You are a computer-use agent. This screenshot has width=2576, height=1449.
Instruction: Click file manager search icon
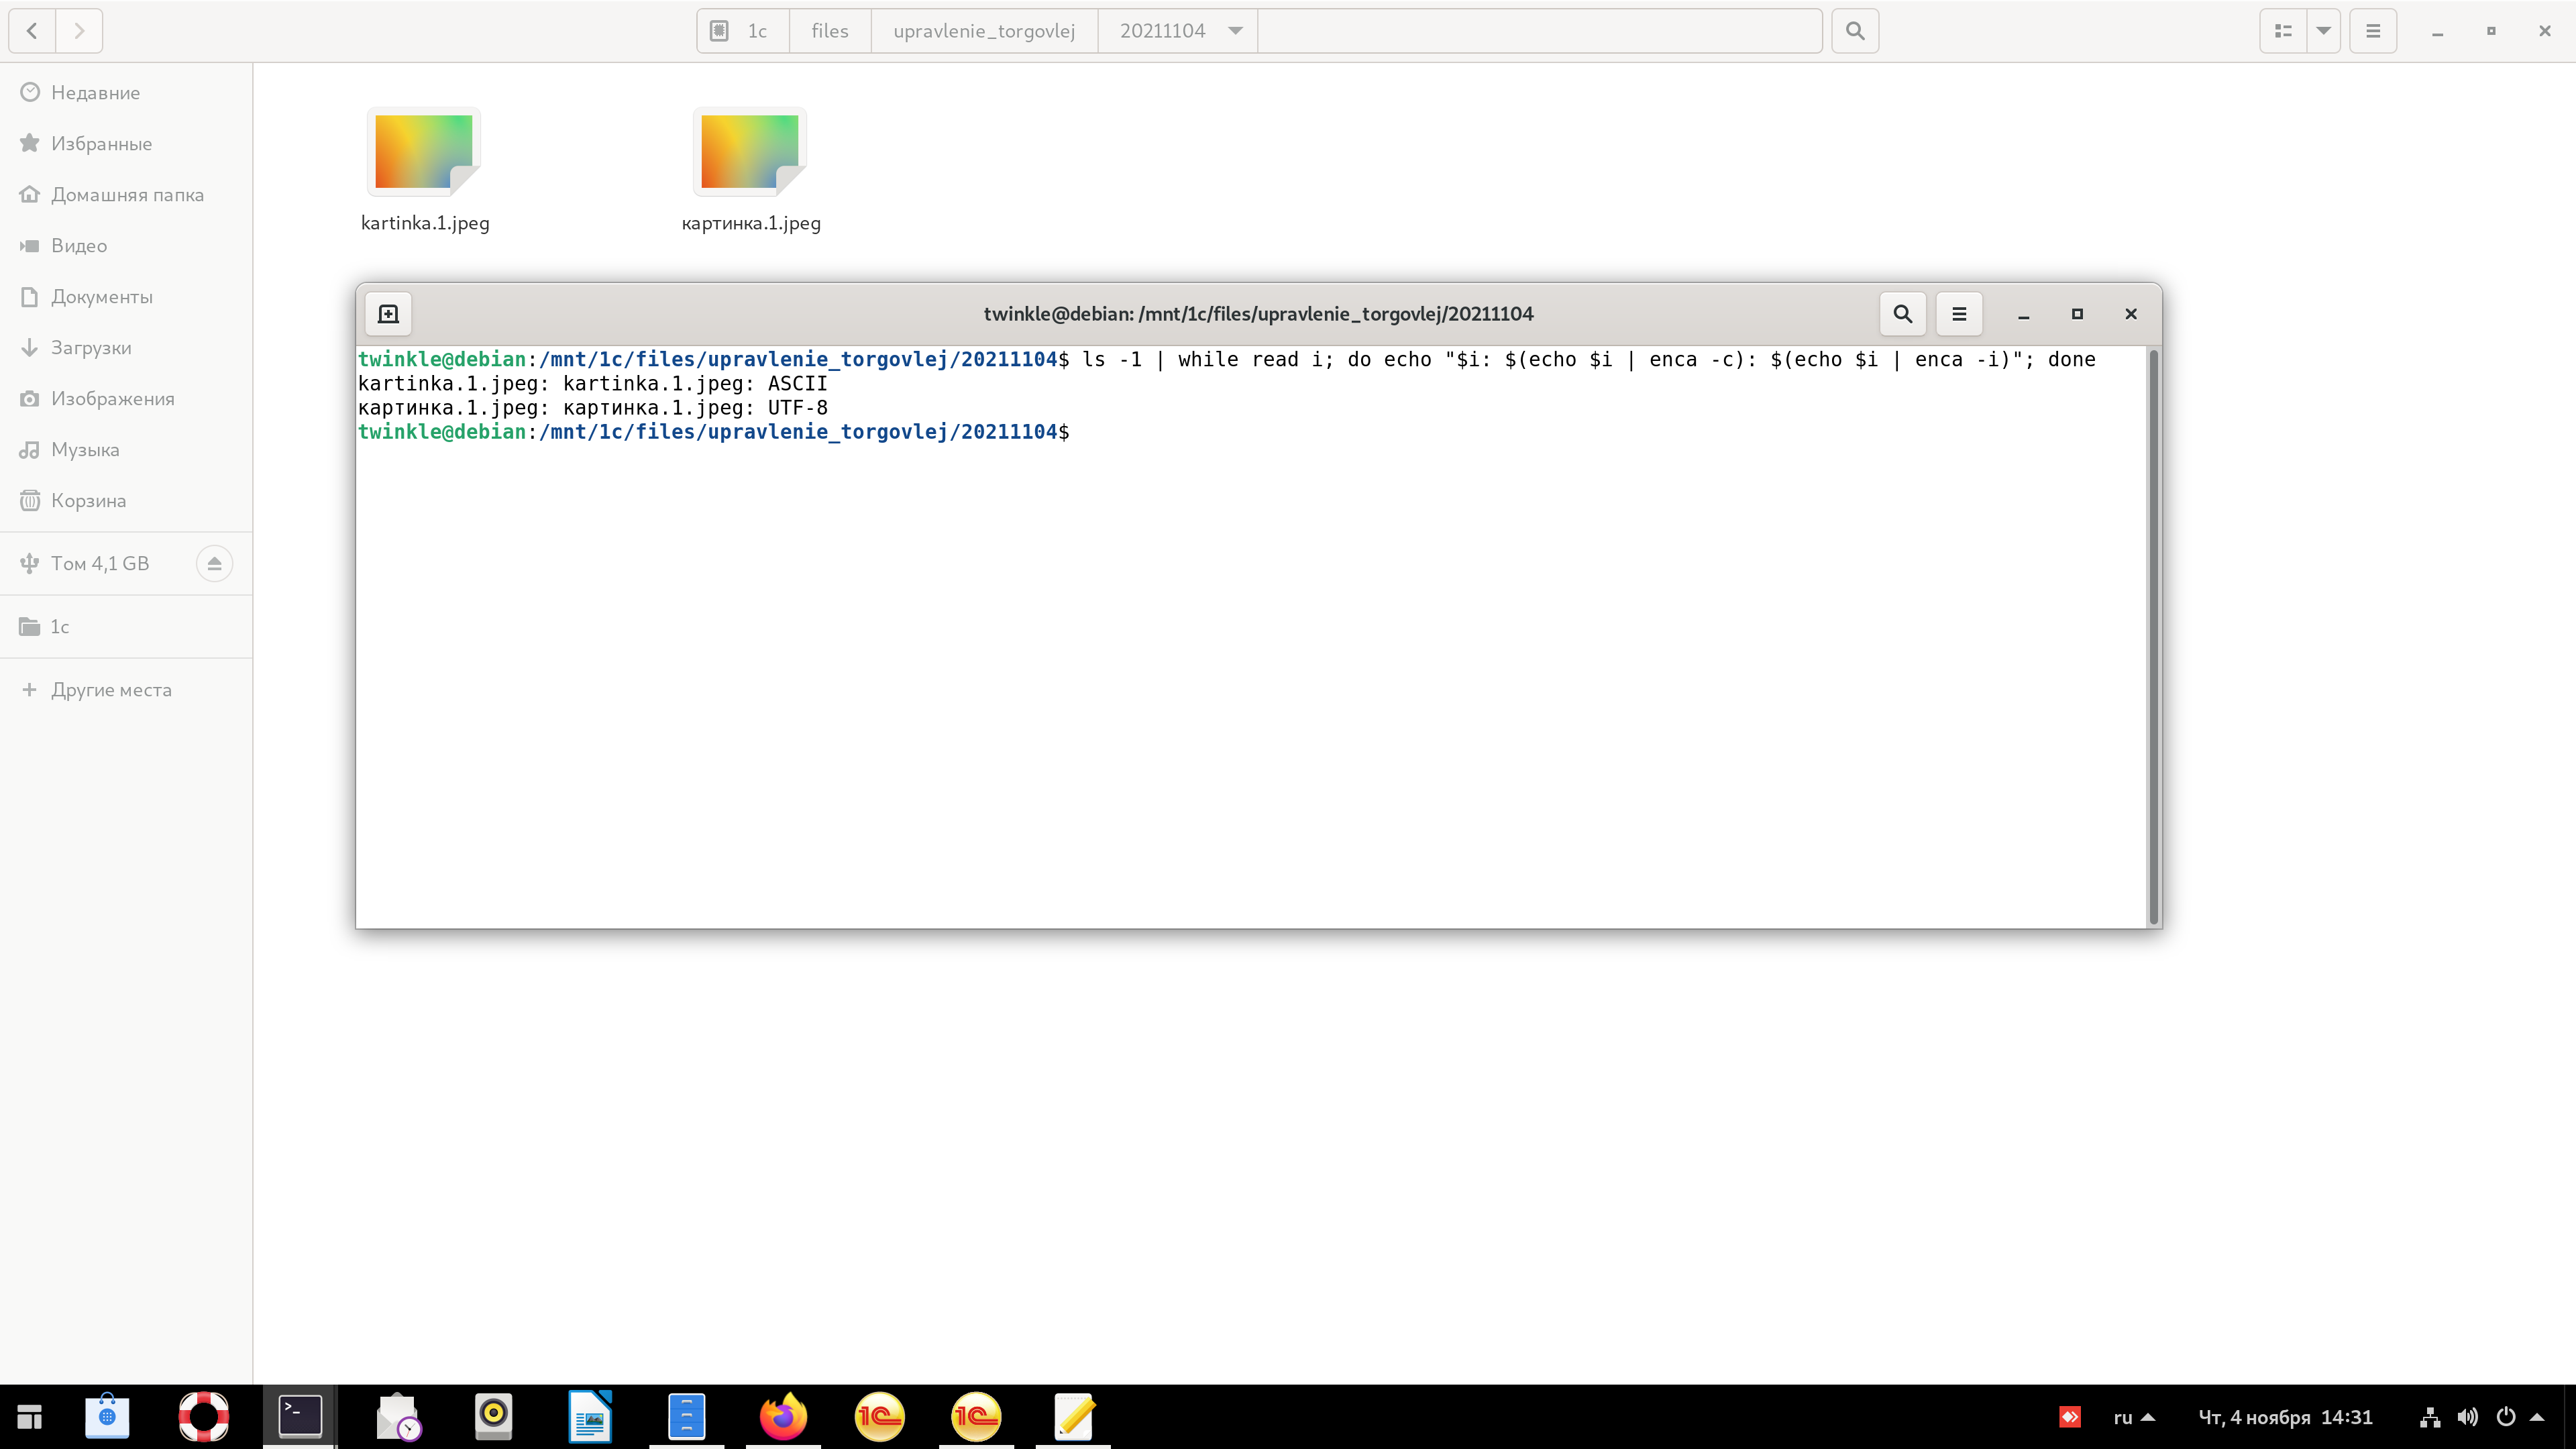pyautogui.click(x=1854, y=31)
